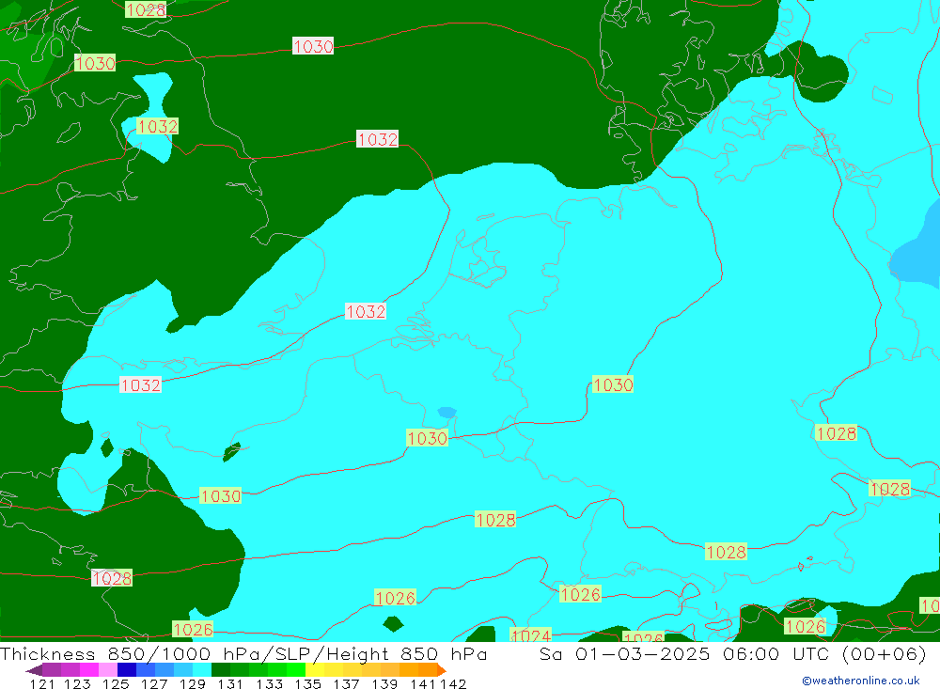Click the legend value 121
The width and height of the screenshot is (940, 689).
pyautogui.click(x=42, y=684)
